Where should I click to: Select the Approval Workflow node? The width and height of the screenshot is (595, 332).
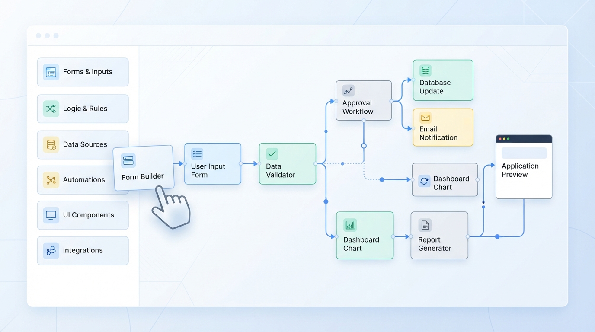coord(364,100)
